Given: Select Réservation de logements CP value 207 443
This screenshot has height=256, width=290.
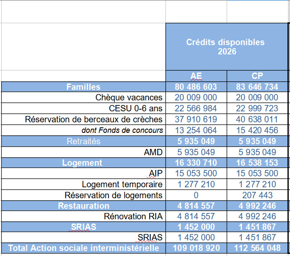Looking at the screenshot, I should [x=258, y=195].
